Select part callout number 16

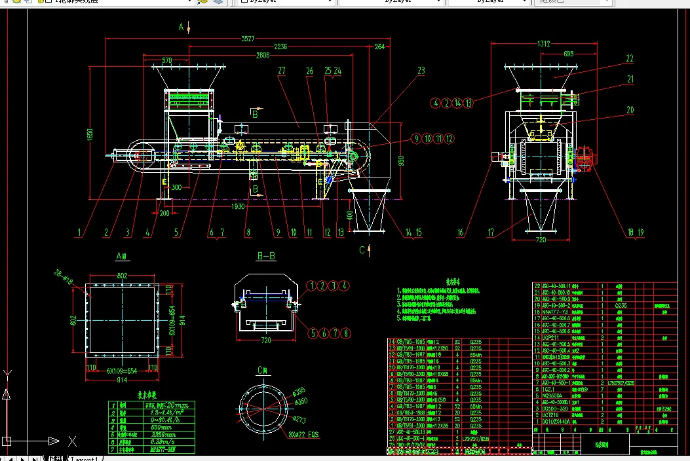point(460,232)
